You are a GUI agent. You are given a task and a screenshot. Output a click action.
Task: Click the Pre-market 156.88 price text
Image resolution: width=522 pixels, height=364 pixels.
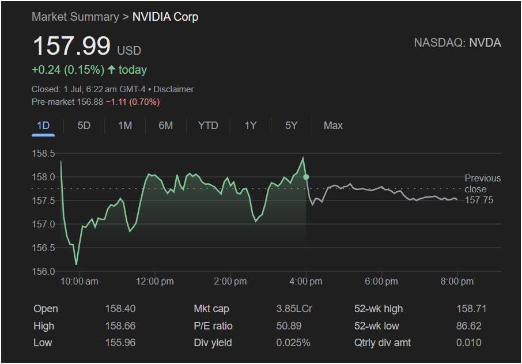click(67, 102)
